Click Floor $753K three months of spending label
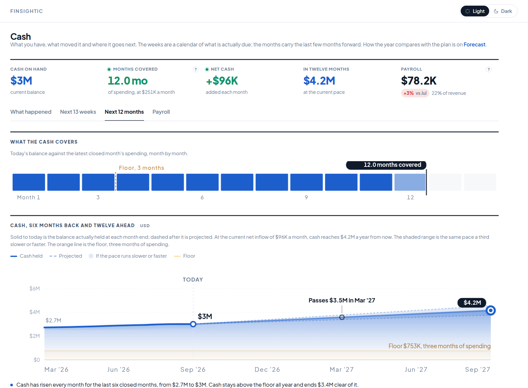Viewport: 528px width, 388px height. tap(439, 346)
